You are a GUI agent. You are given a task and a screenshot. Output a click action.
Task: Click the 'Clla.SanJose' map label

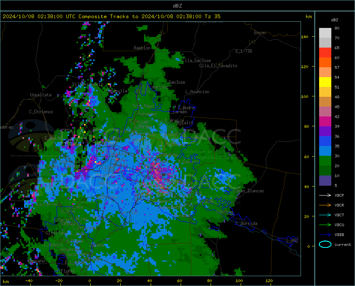click(196, 61)
